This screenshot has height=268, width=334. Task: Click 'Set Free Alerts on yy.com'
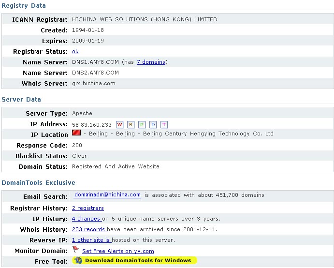click(x=118, y=251)
